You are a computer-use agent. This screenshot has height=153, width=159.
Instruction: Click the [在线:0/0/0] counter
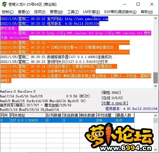coord(112,98)
